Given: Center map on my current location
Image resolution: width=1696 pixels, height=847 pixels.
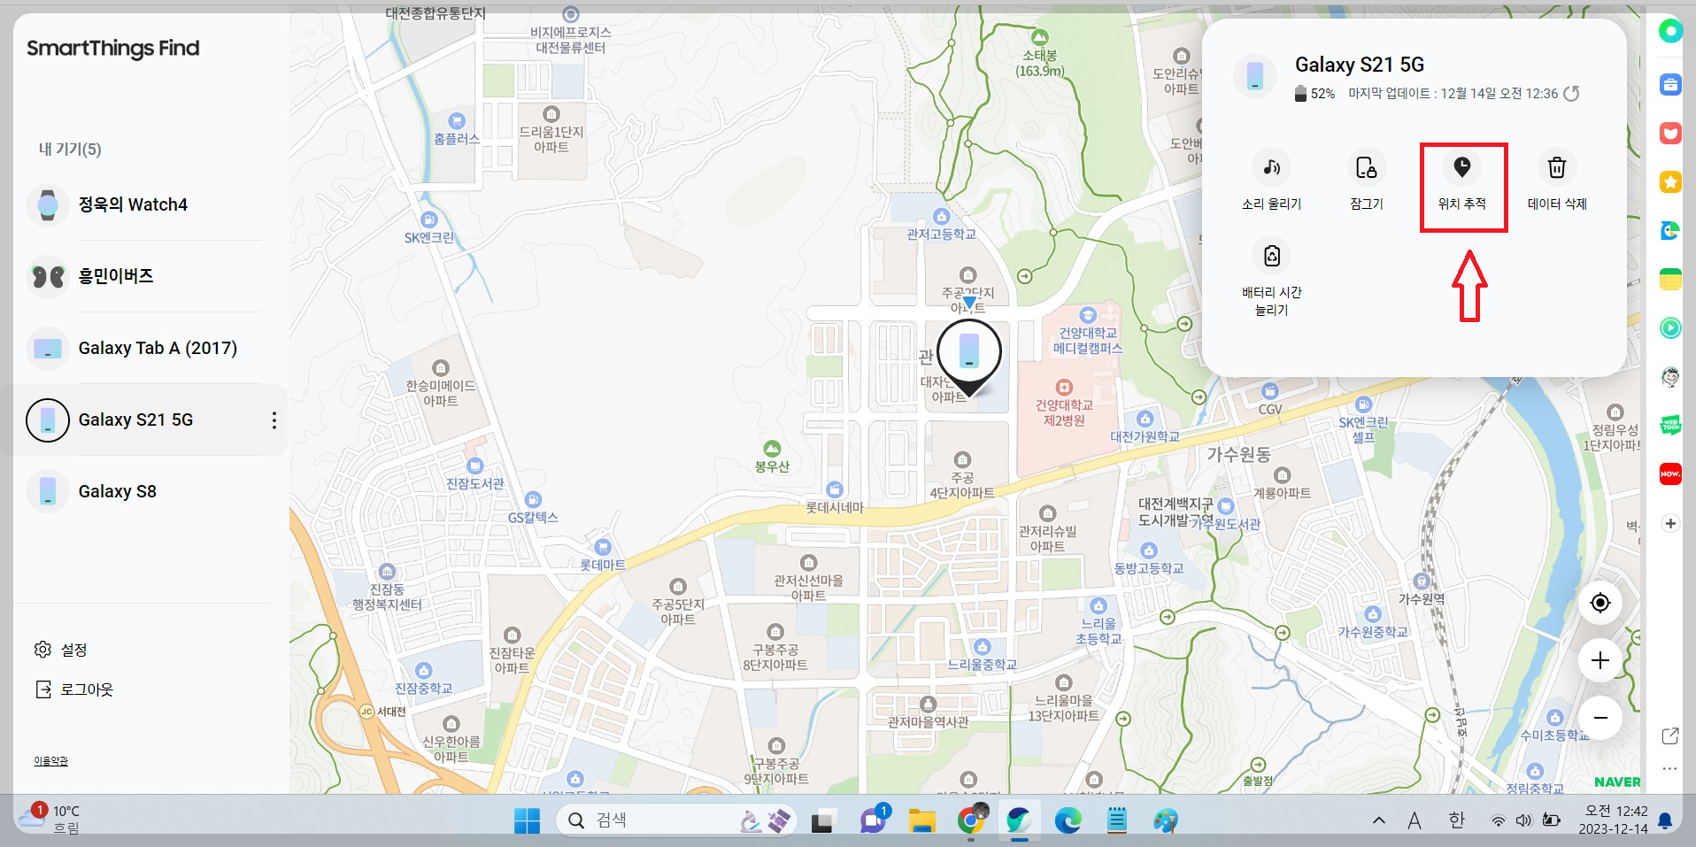Looking at the screenshot, I should tap(1600, 603).
